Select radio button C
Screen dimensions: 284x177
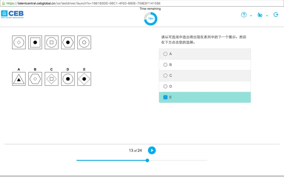coord(165,75)
